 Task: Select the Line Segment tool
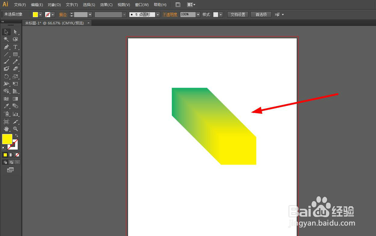click(x=6, y=54)
